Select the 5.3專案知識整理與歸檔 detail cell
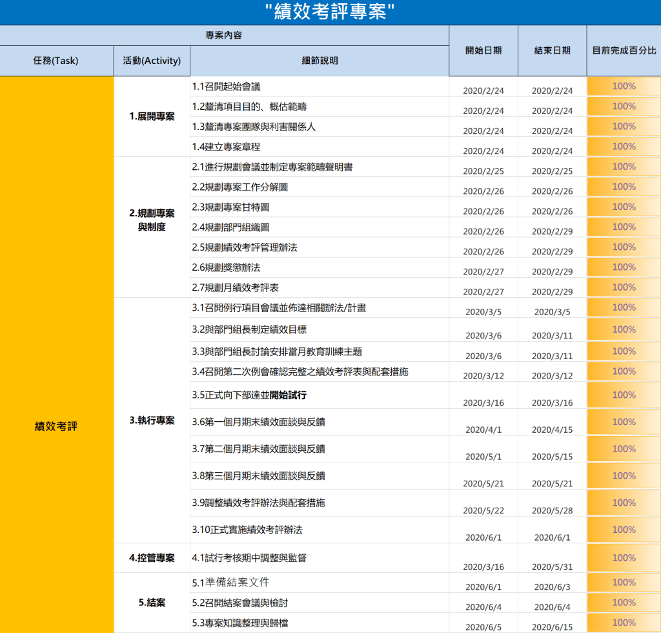 click(320, 623)
